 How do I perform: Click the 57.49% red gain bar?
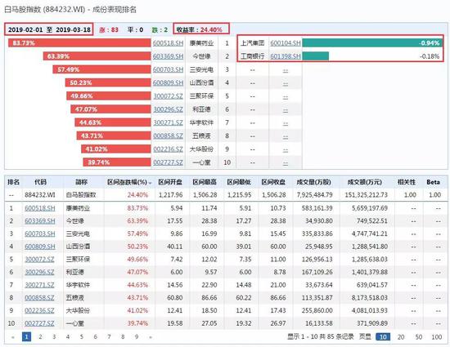[x=101, y=69]
